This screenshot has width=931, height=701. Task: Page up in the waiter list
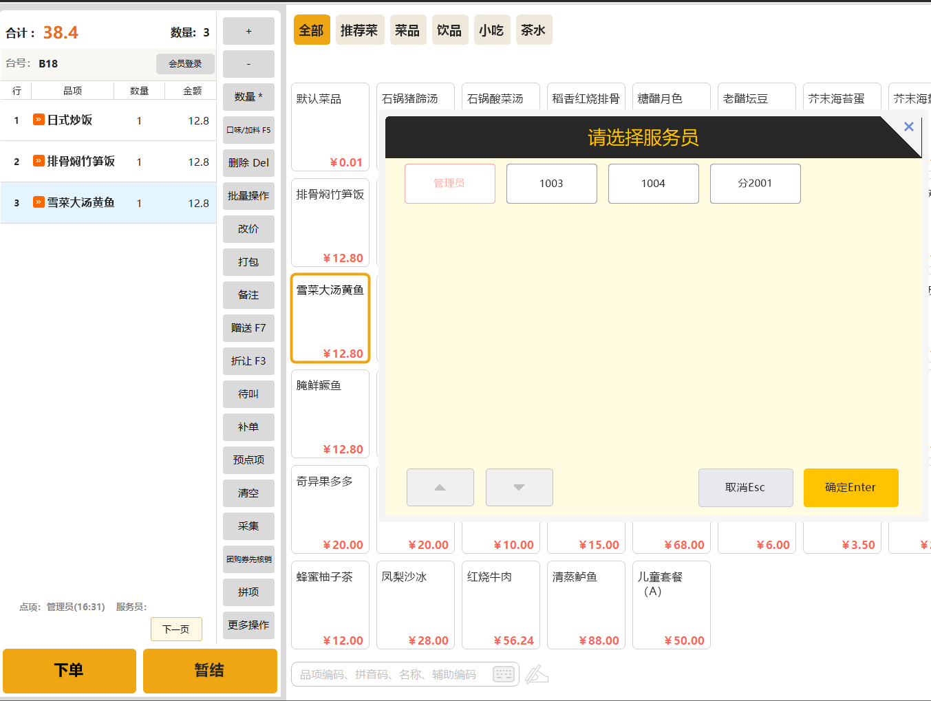[440, 487]
